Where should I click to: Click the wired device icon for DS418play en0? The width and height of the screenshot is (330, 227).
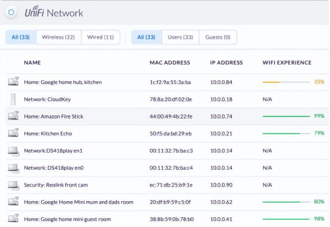click(14, 168)
